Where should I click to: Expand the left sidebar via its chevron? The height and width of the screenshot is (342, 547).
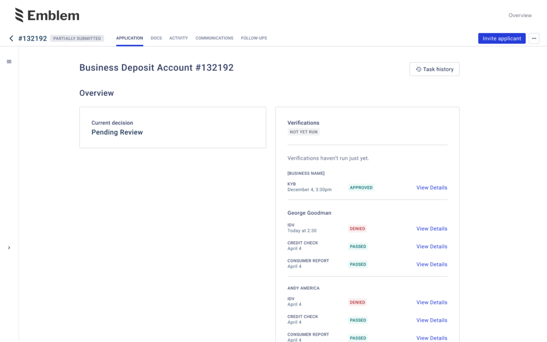(9, 248)
